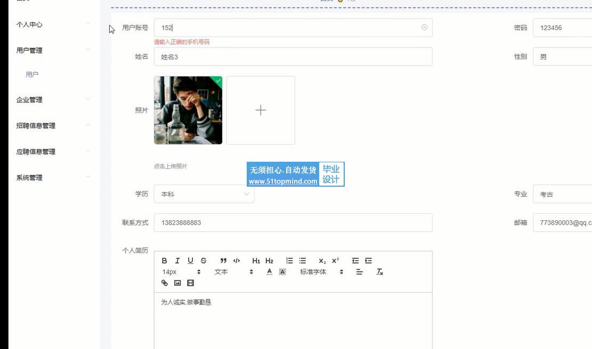Open the 性别 dropdown showing 男
The width and height of the screenshot is (592, 349).
point(562,56)
